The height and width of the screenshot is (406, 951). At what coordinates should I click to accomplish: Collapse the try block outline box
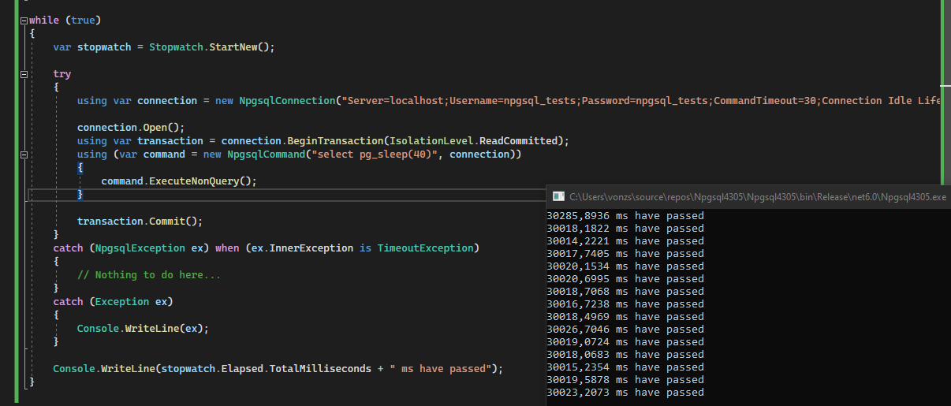pyautogui.click(x=24, y=73)
